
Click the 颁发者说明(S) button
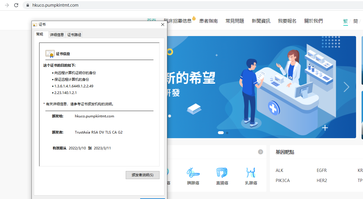(142, 175)
